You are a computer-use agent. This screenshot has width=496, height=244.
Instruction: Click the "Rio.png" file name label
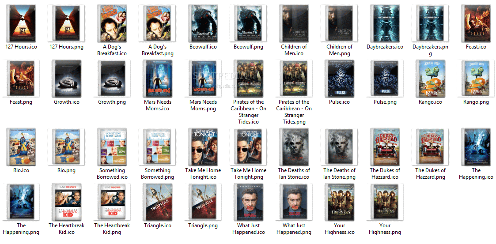click(x=67, y=170)
